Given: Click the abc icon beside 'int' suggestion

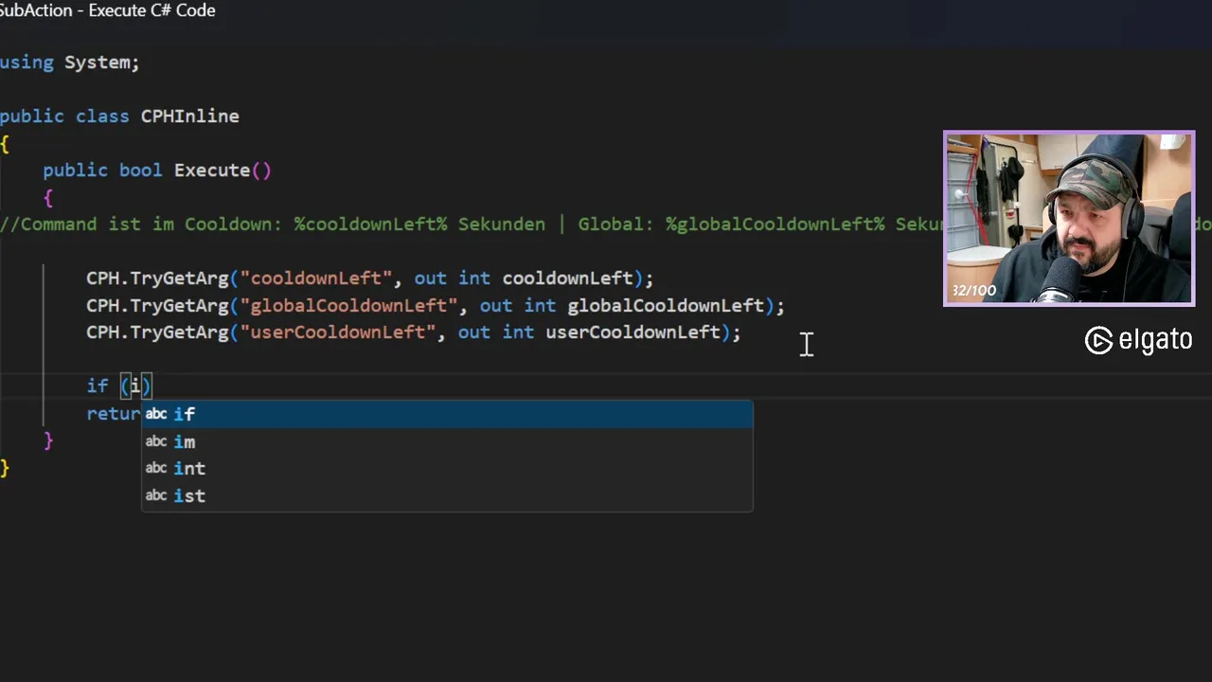Looking at the screenshot, I should [x=156, y=468].
